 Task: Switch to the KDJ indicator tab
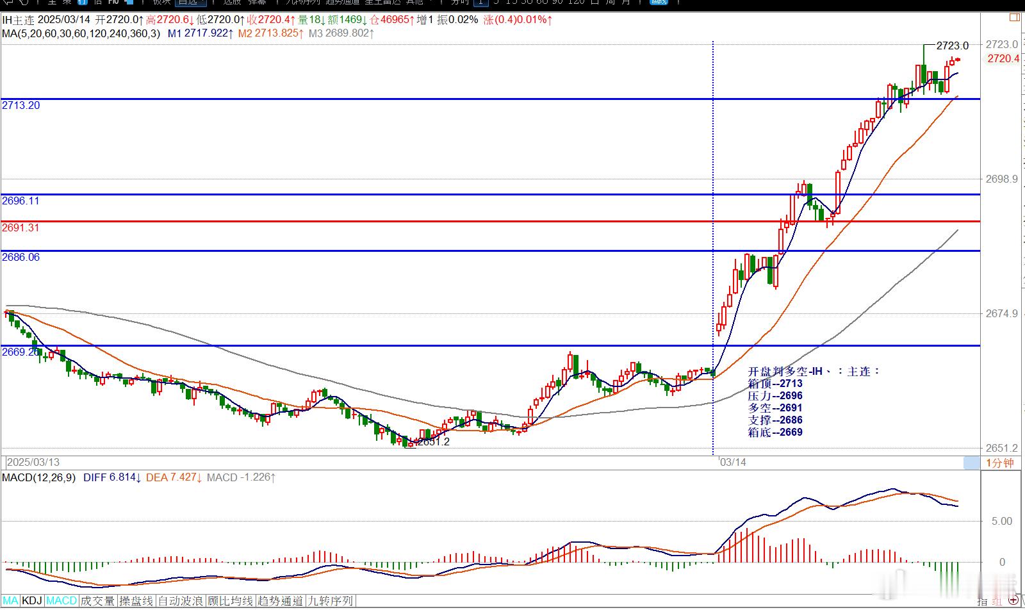pos(32,601)
